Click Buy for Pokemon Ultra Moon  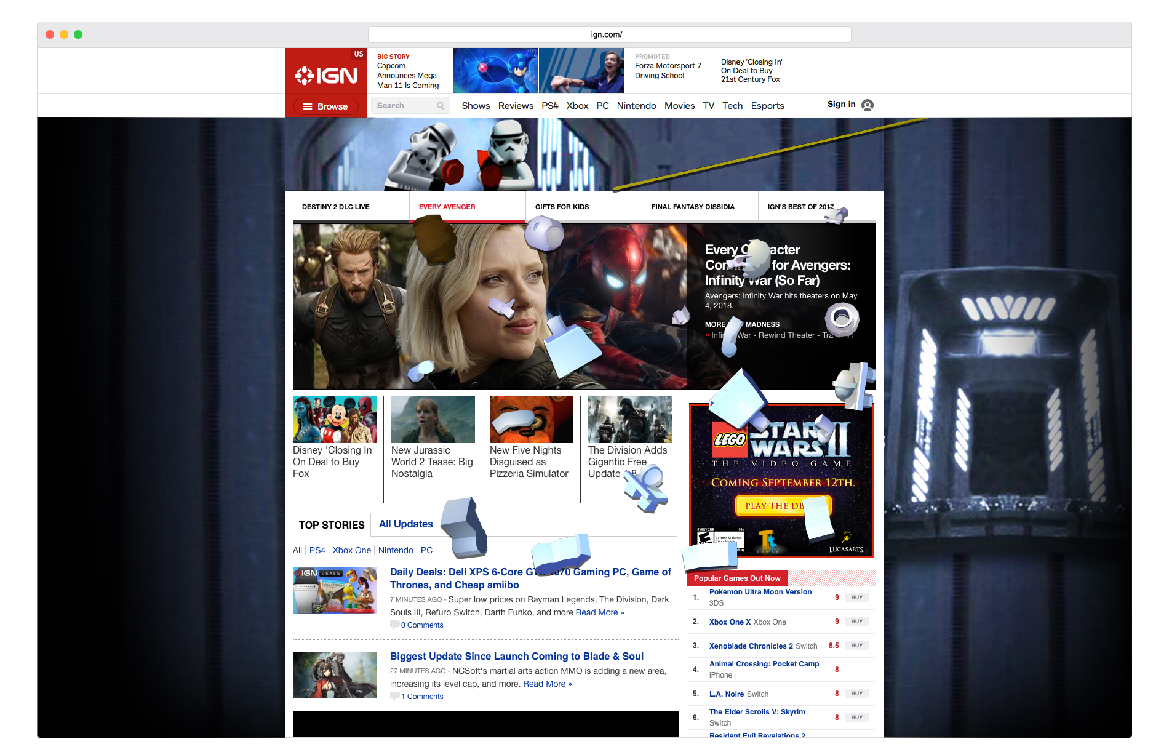(x=856, y=598)
